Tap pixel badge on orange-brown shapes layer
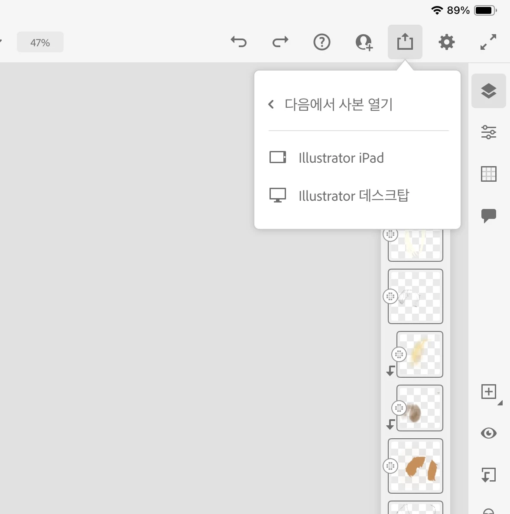Screen dimensions: 510x514 pos(390,466)
